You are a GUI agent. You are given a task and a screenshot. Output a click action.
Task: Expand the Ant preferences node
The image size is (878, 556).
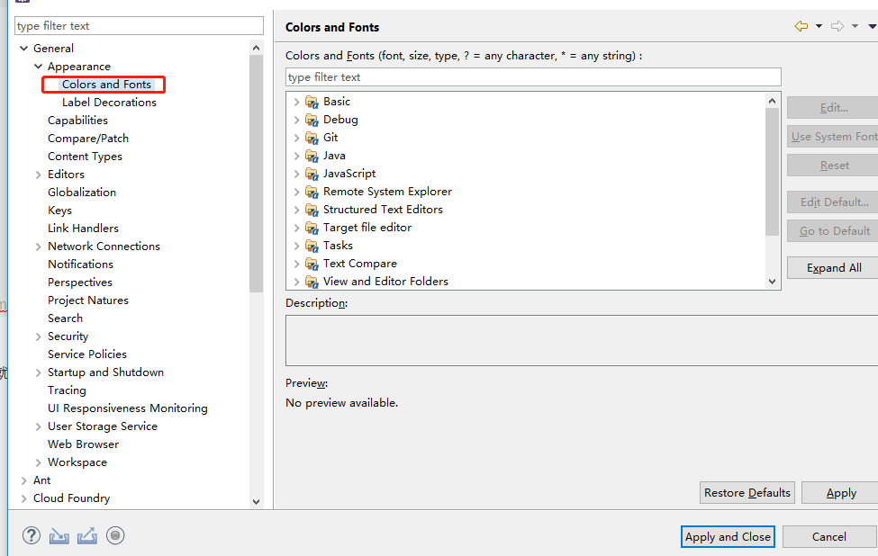(23, 480)
